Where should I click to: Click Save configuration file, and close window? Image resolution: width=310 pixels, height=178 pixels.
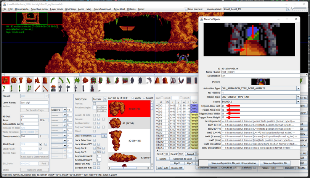point(233,163)
